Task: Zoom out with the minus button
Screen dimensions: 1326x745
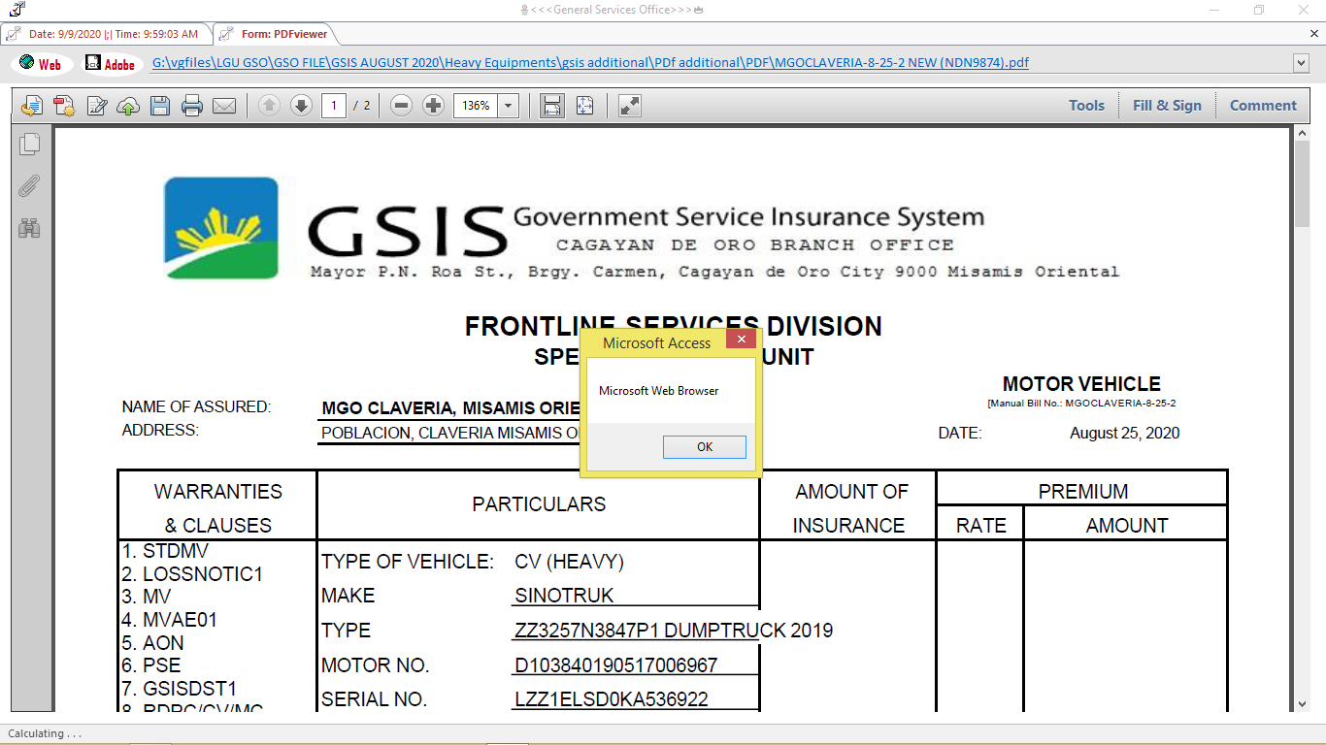Action: [x=401, y=106]
